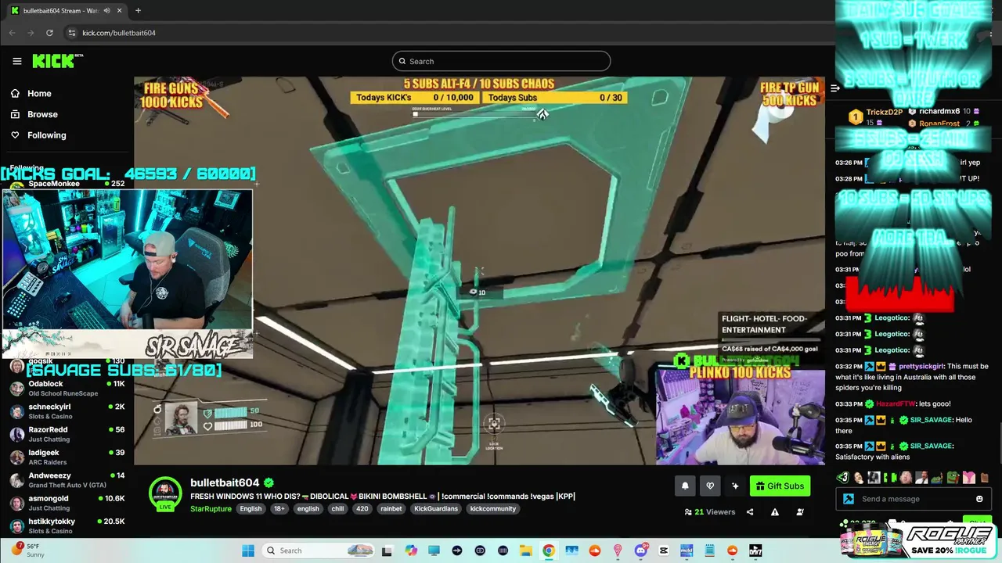Click the first green emote in chat emote row
This screenshot has height=563, width=1002.
point(843,478)
